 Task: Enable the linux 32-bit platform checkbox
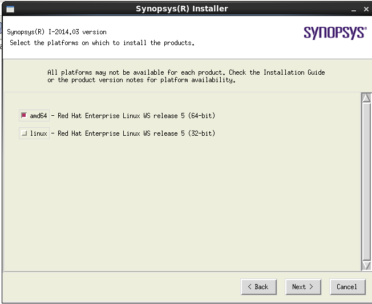tap(24, 133)
